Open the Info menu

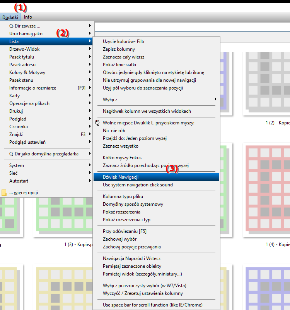(28, 17)
